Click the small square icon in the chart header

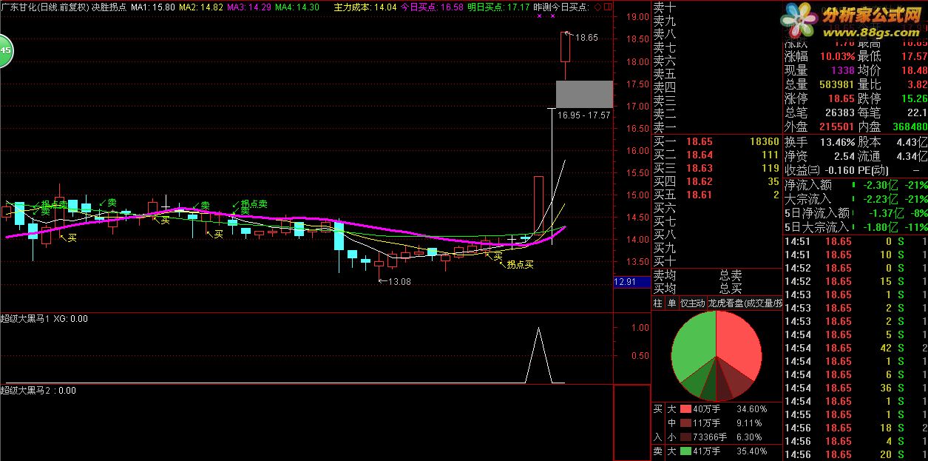(x=607, y=7)
